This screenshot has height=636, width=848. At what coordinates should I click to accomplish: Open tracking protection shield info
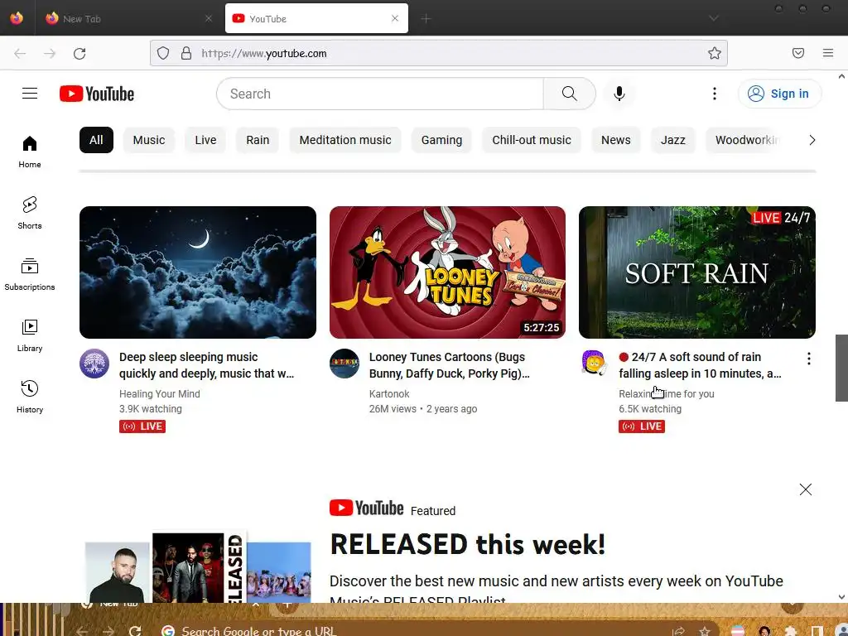(x=163, y=53)
